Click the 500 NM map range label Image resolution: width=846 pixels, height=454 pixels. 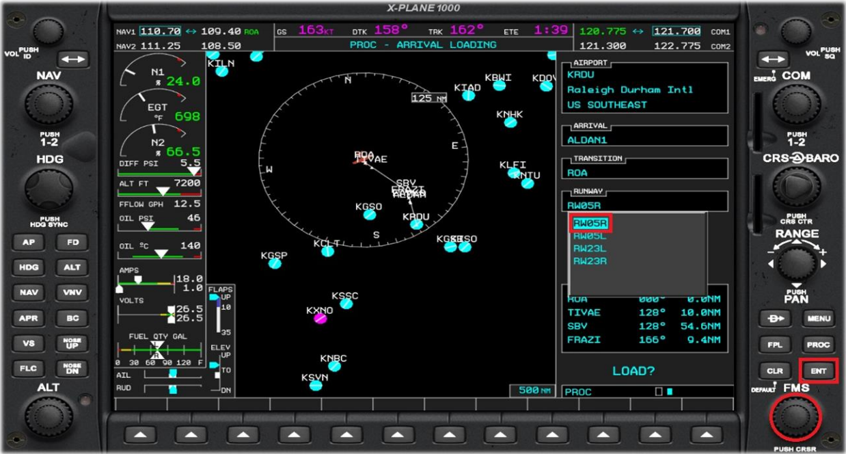532,390
